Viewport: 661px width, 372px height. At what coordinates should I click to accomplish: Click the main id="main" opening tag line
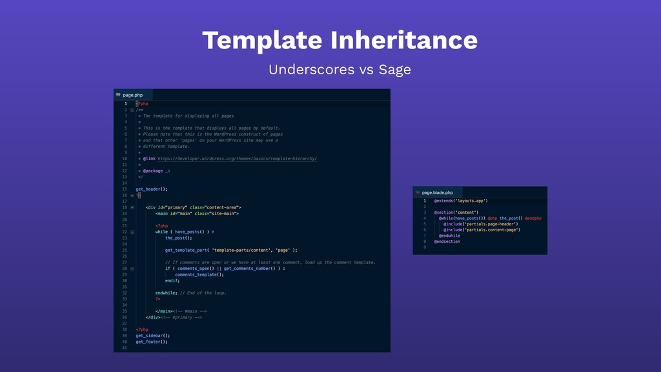coord(197,213)
